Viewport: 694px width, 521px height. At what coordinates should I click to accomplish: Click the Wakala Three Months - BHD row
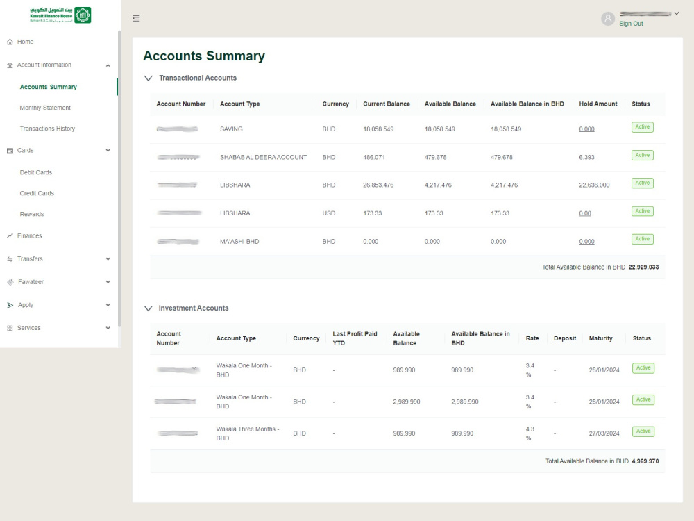click(407, 433)
